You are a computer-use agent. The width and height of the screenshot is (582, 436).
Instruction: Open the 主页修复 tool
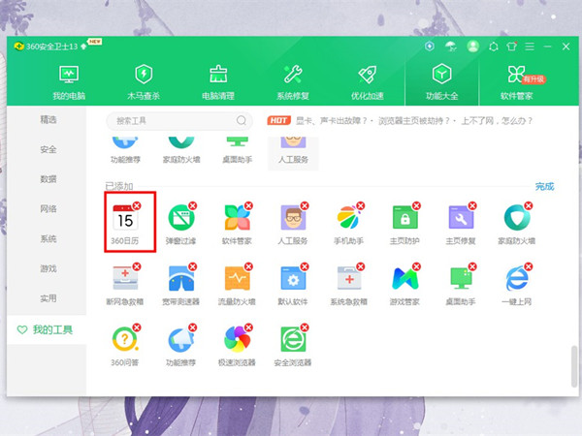[461, 224]
